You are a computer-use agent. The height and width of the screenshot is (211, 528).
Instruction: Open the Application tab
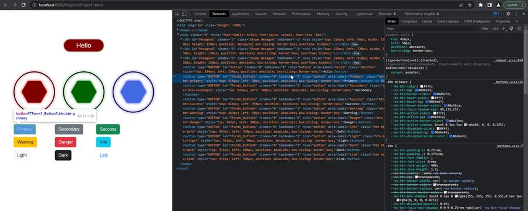coord(241,14)
